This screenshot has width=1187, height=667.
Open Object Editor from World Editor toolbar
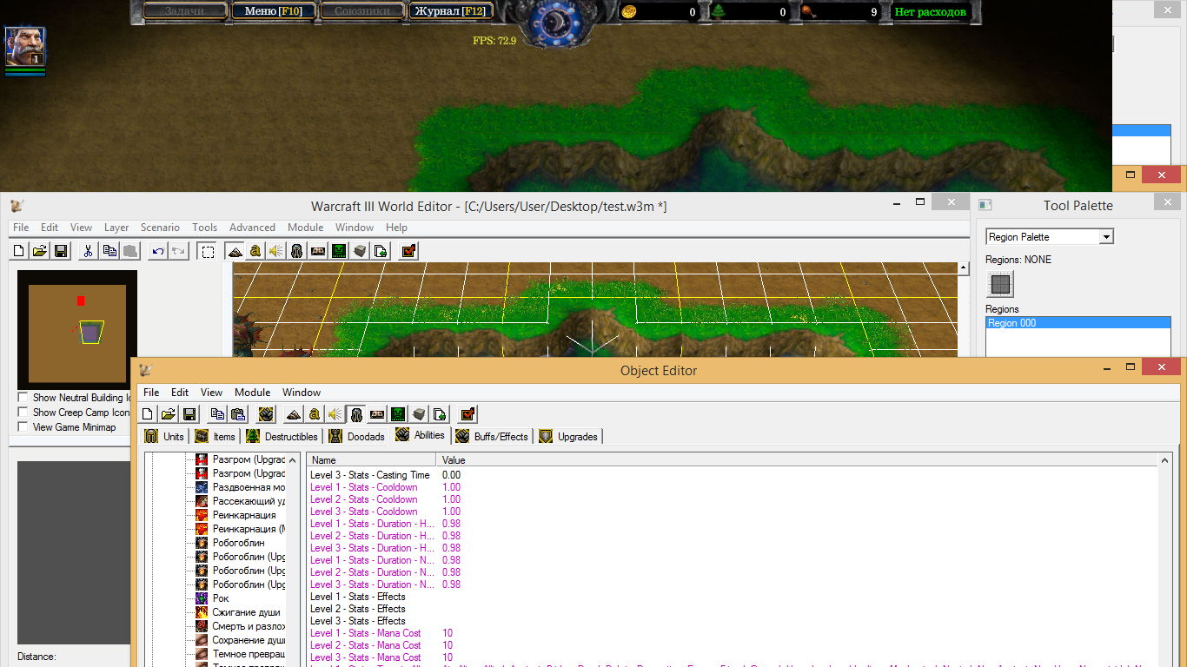click(x=297, y=251)
